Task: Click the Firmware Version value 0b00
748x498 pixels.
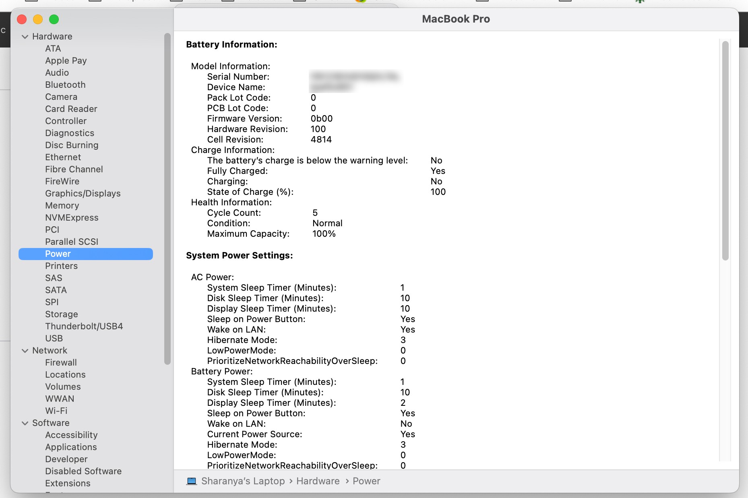Action: 322,119
